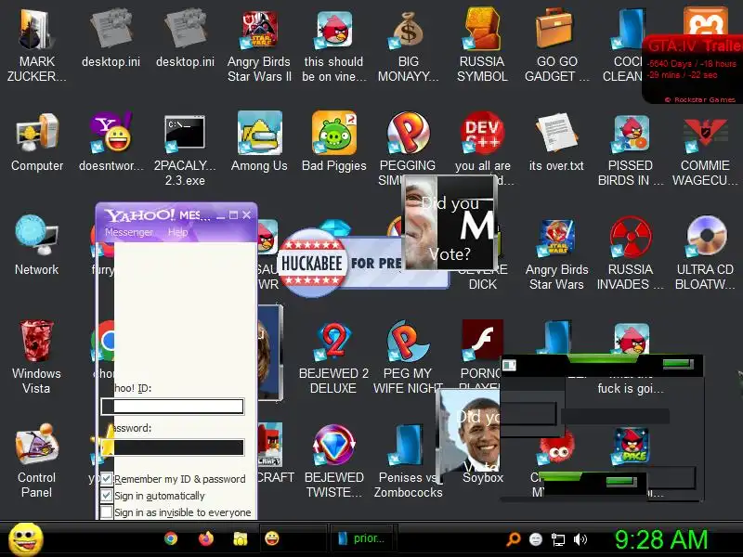Screen dimensions: 743x557
Task: Click the Yahoo smiley taskbar icon
Action: click(271, 538)
